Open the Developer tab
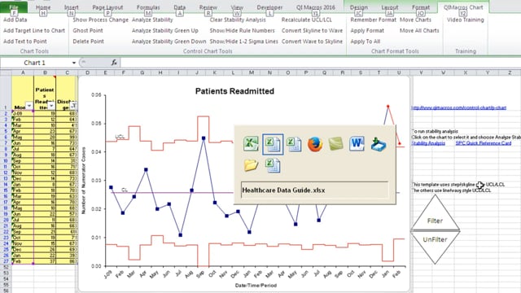This screenshot has width=521, height=293. (269, 7)
